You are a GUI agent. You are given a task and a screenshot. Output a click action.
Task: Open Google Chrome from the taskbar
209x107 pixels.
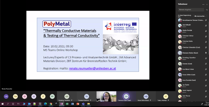(x=51, y=104)
